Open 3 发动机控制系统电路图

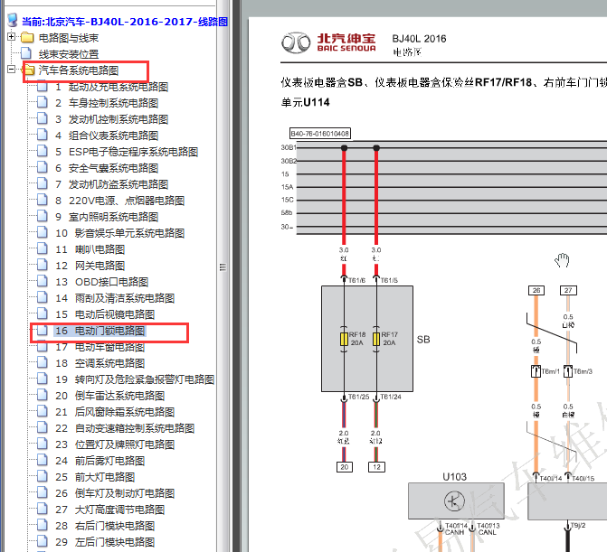point(111,119)
